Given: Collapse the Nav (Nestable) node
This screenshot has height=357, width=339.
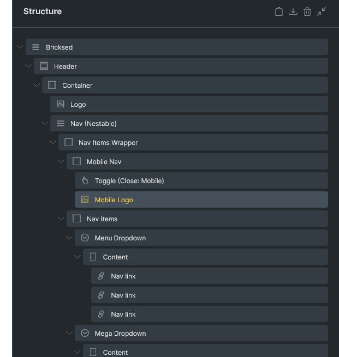Looking at the screenshot, I should (x=45, y=123).
